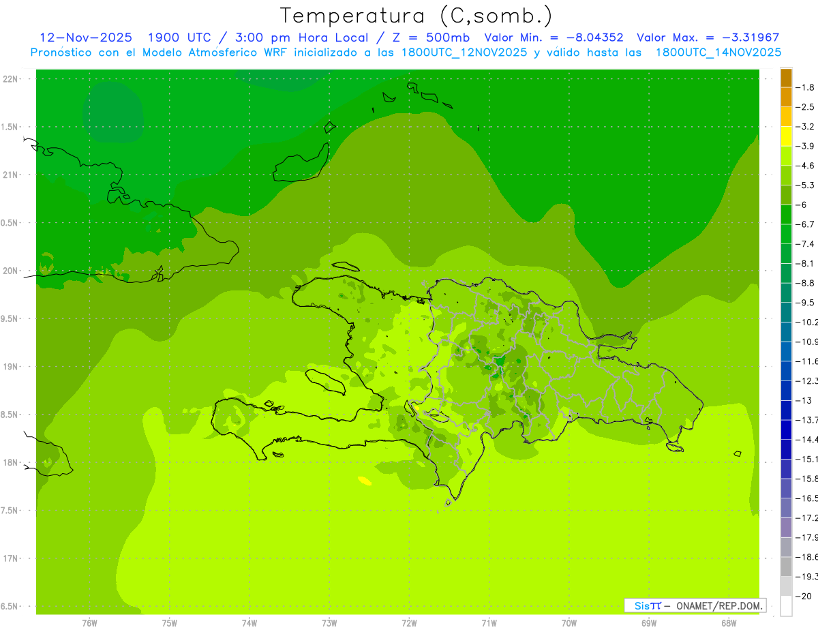Click the legend swatch between -2.5 and -3.2
The width and height of the screenshot is (818, 632).
click(786, 117)
